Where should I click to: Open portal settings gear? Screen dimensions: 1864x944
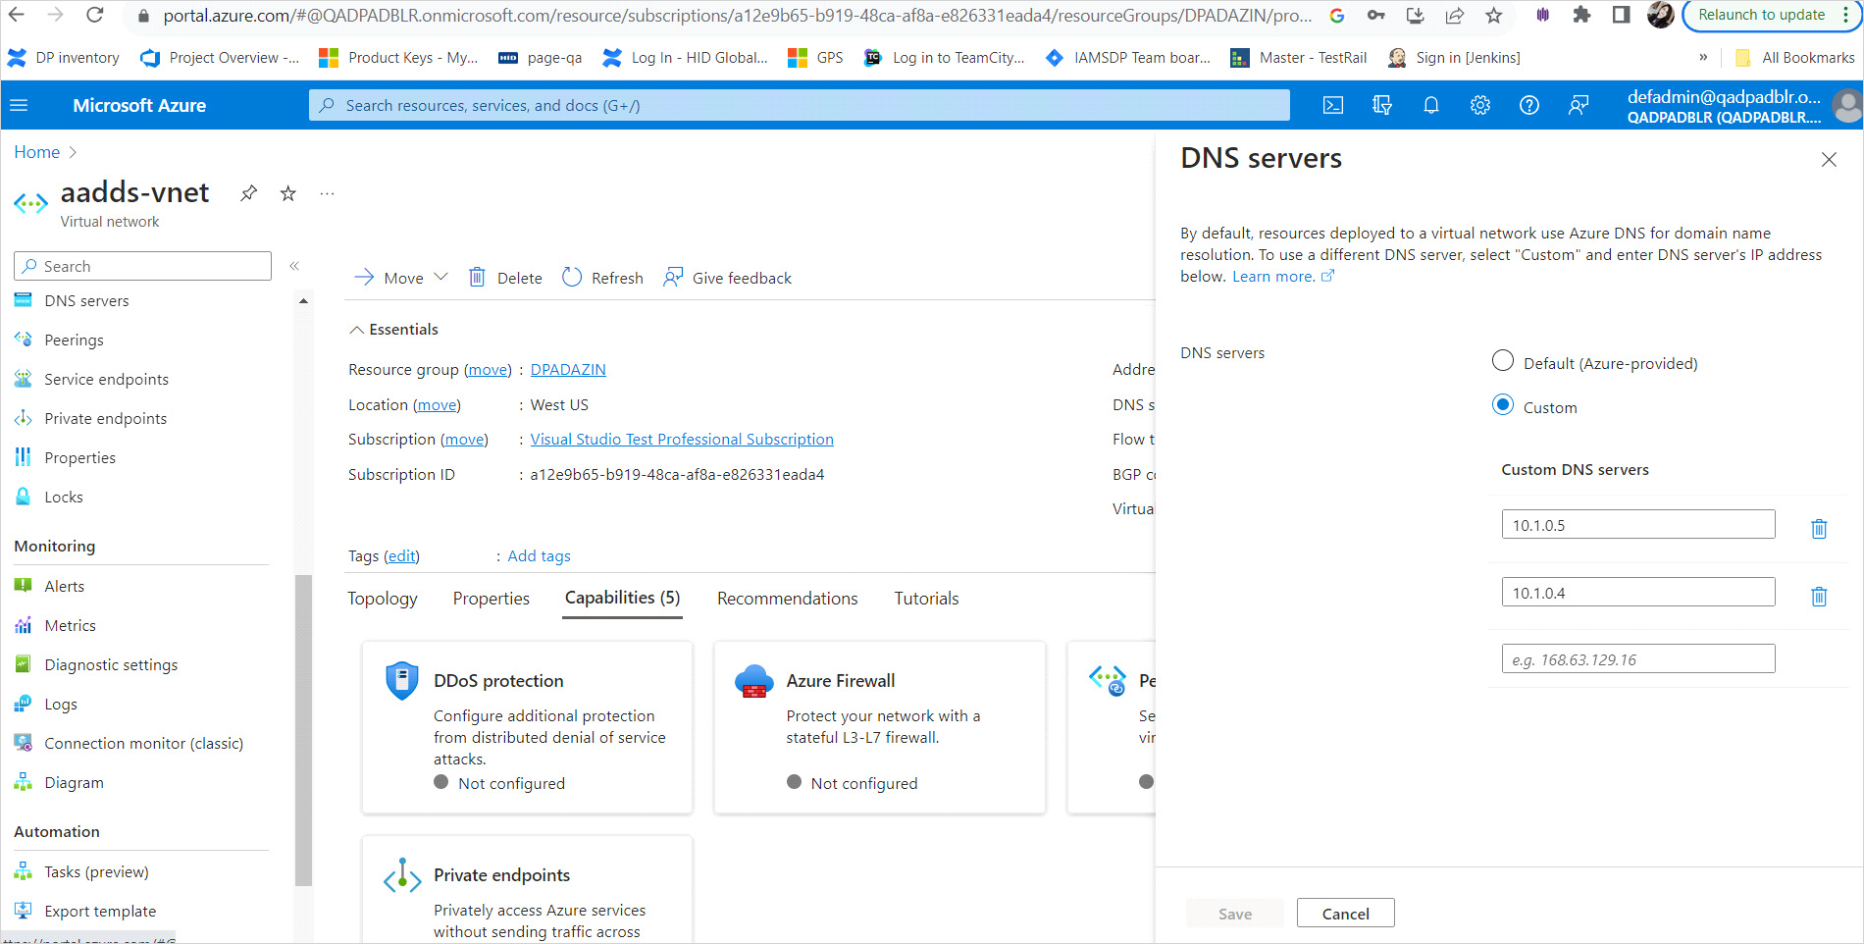click(x=1479, y=106)
